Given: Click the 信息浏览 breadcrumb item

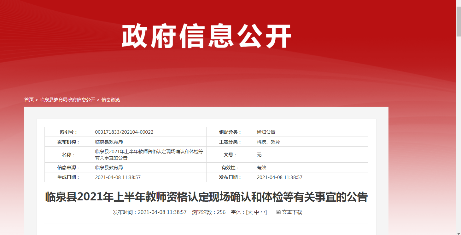Looking at the screenshot, I should [111, 100].
